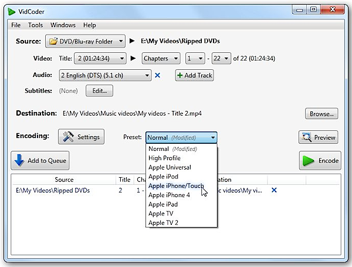
Task: Remove the English DTS audio track
Action: pyautogui.click(x=158, y=75)
